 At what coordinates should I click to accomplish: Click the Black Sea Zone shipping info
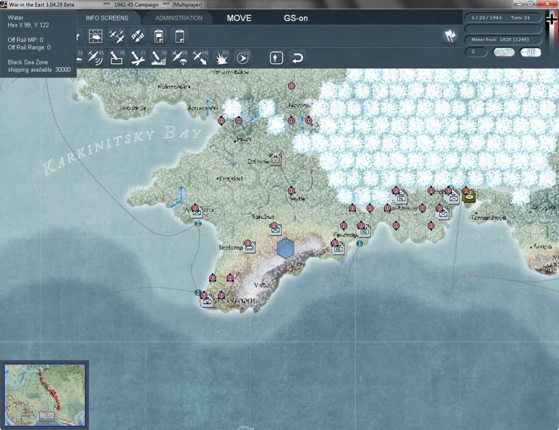click(x=39, y=66)
